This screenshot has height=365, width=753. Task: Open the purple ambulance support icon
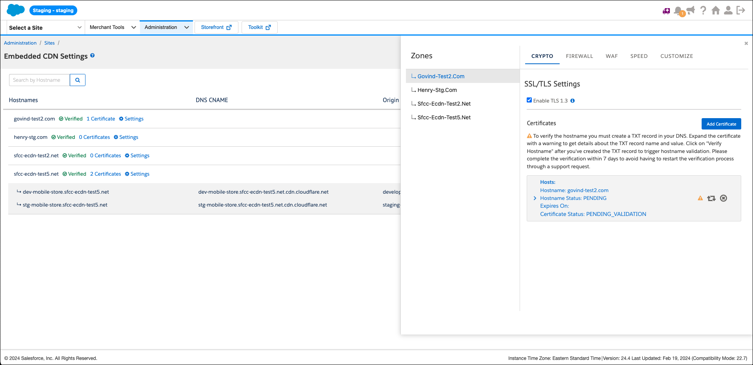666,11
